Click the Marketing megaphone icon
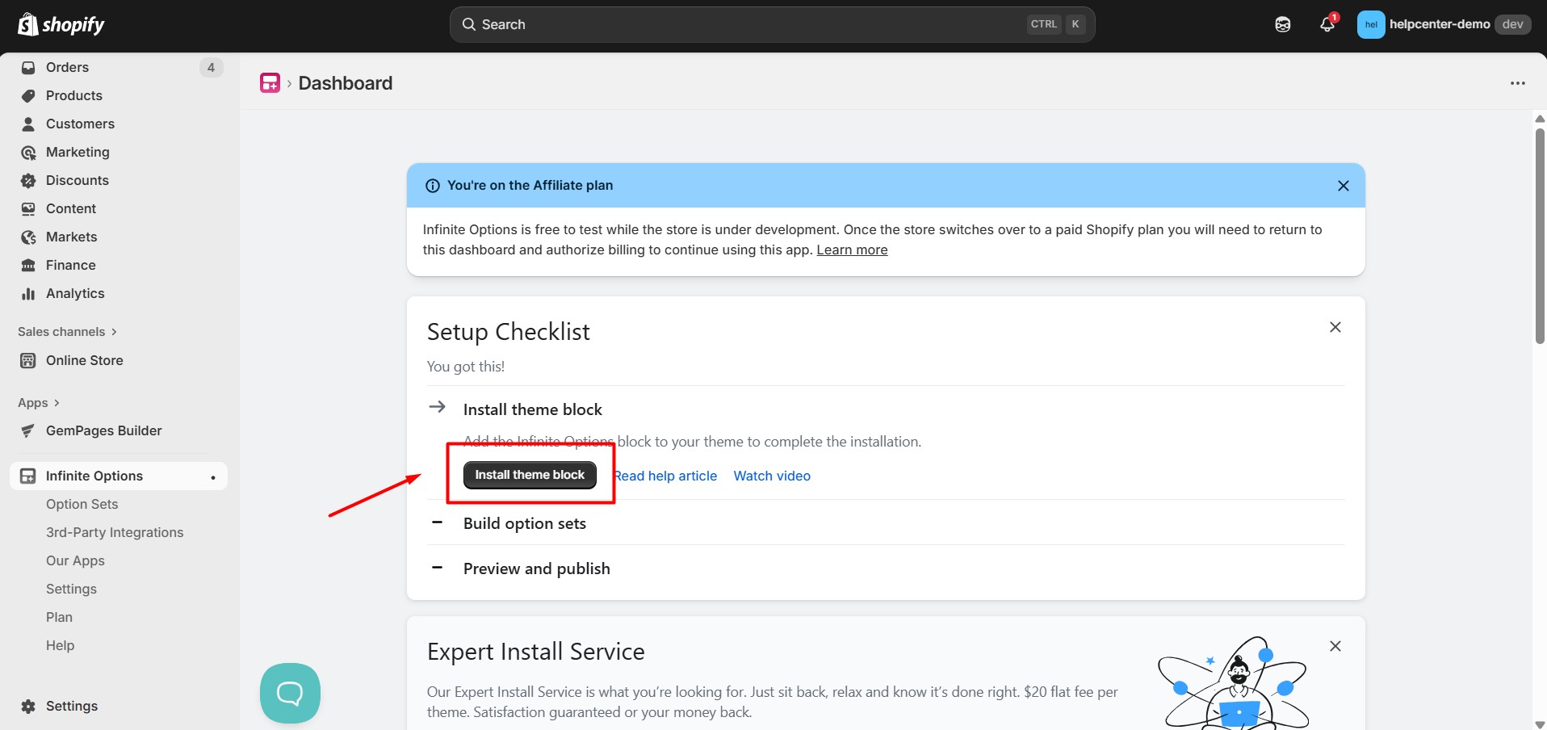The image size is (1547, 730). pyautogui.click(x=28, y=152)
